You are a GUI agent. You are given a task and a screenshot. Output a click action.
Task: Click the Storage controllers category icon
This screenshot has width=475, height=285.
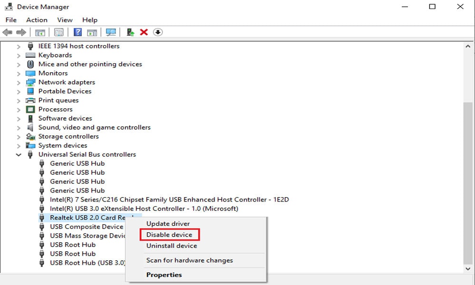tap(30, 137)
